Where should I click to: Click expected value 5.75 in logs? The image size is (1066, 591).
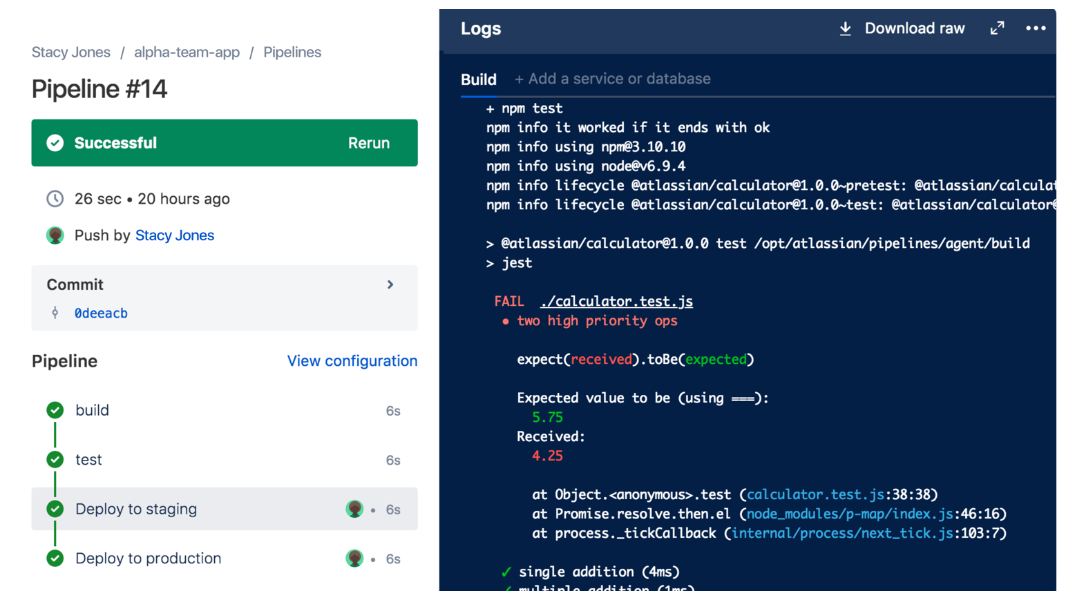[x=547, y=418]
